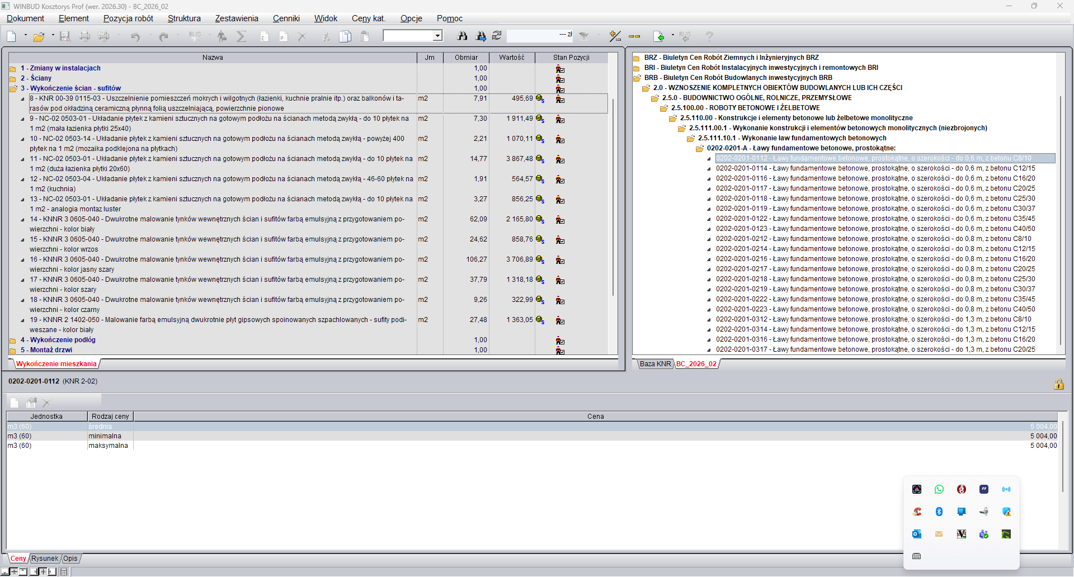
Task: Click the calculator icon in status bar
Action: 64,572
